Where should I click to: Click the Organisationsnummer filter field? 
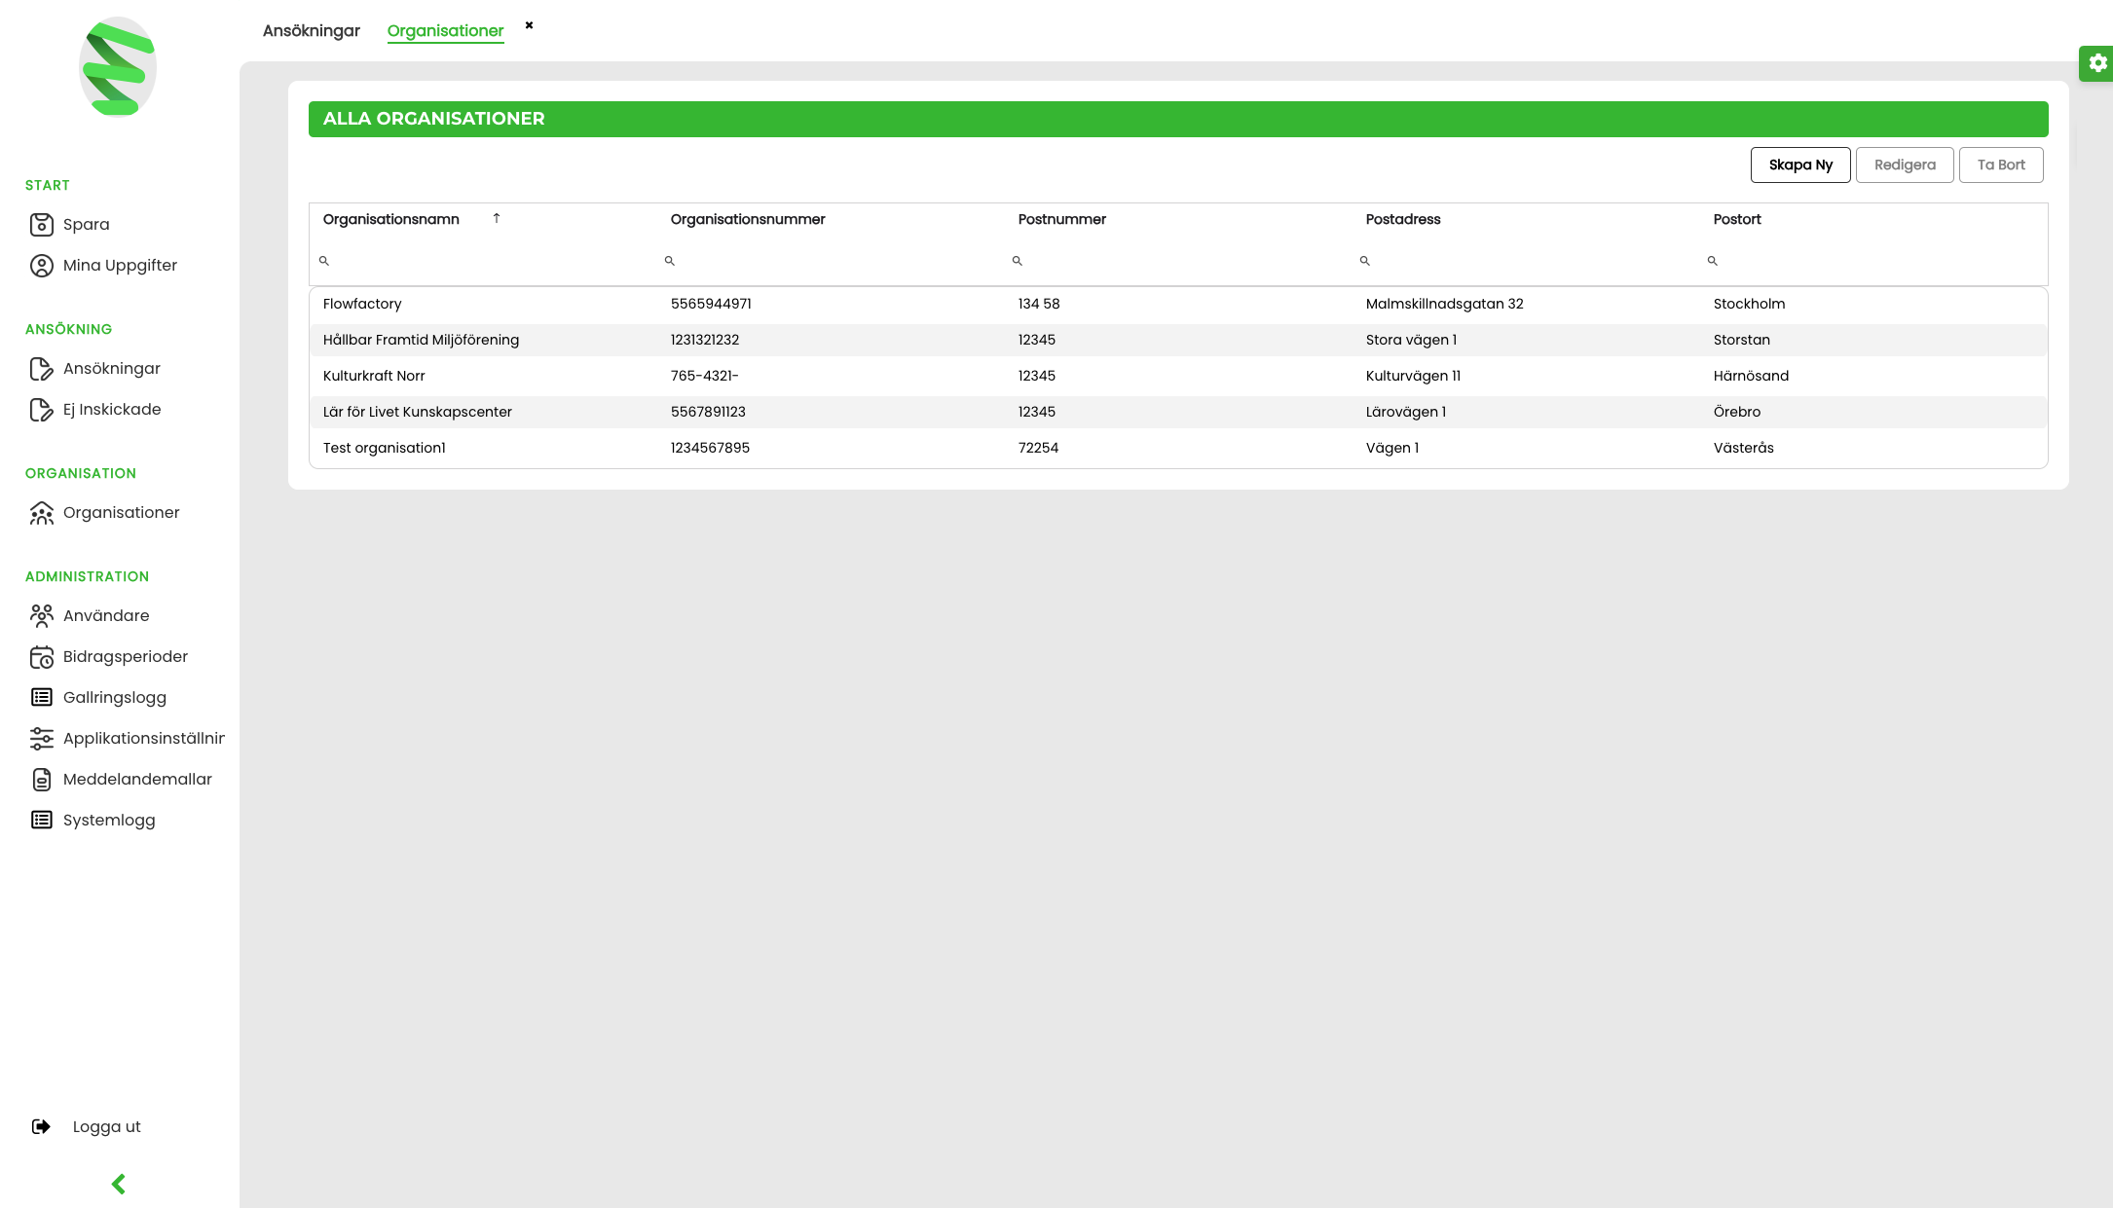pos(837,261)
